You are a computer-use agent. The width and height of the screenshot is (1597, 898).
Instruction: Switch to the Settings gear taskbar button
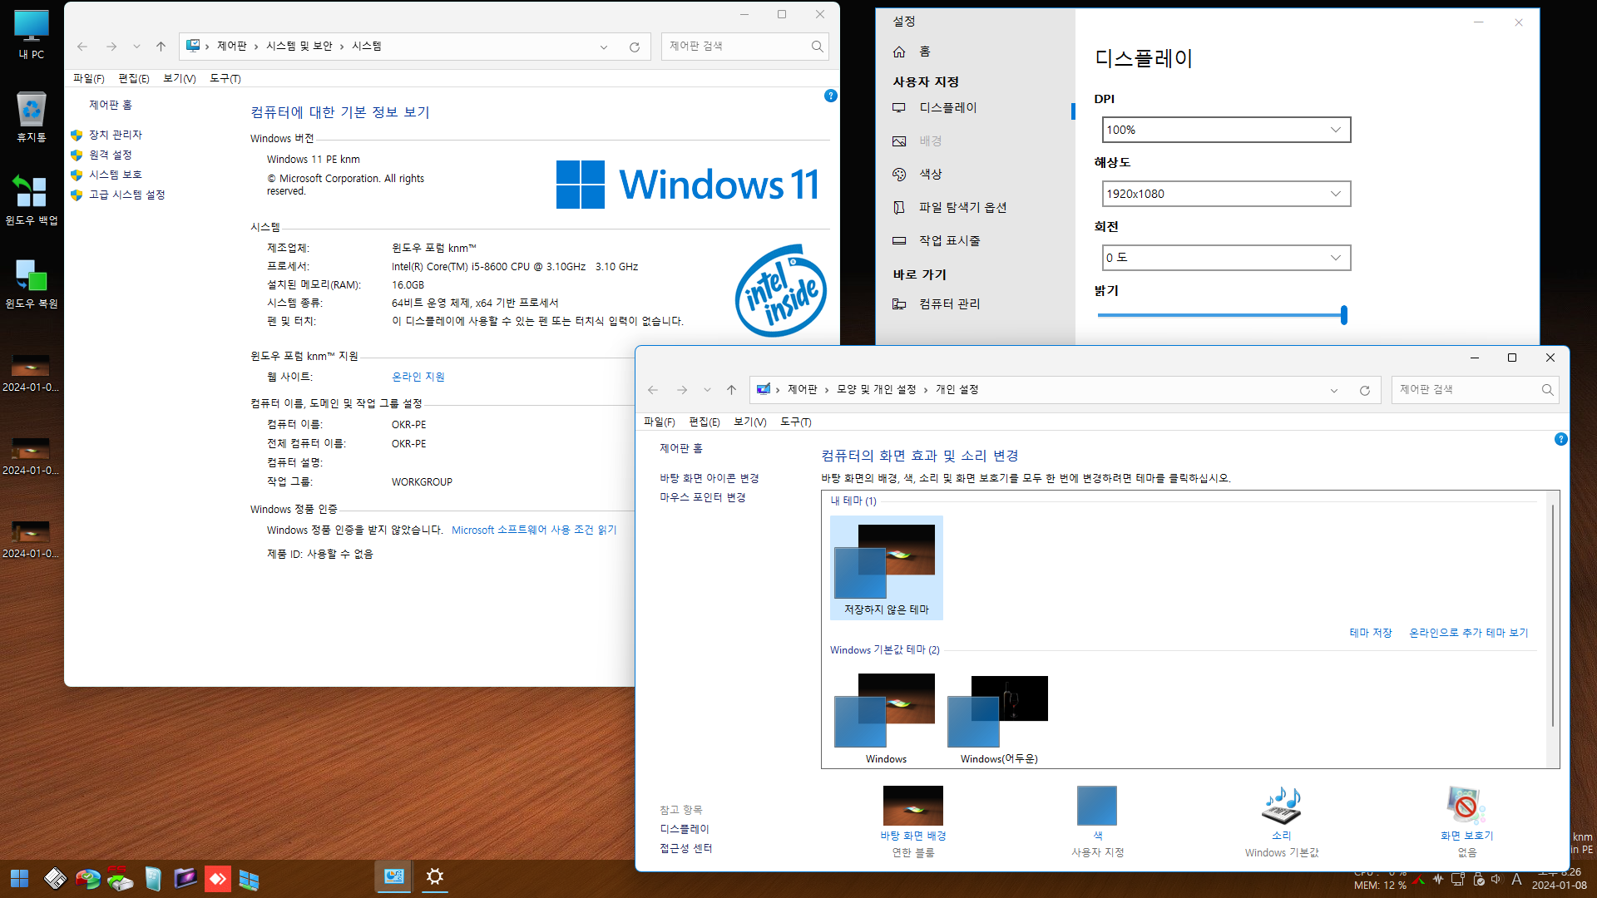tap(434, 876)
